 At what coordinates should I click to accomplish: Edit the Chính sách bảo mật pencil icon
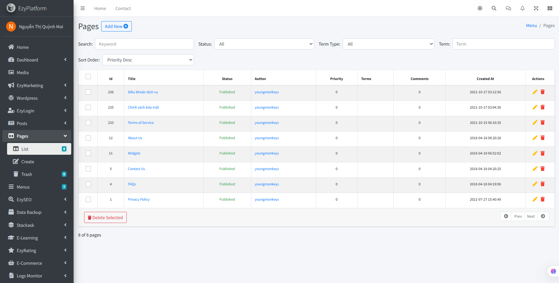pos(535,107)
